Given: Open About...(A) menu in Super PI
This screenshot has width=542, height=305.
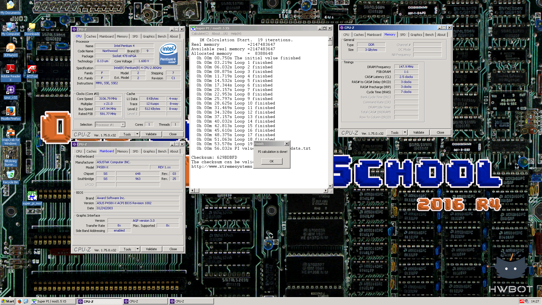Looking at the screenshot, I should (x=219, y=34).
